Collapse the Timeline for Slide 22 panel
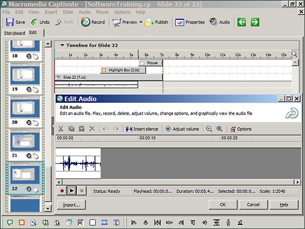 (62, 45)
